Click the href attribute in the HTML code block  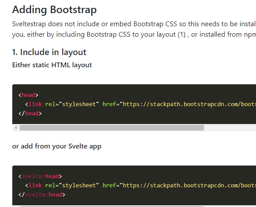click(109, 104)
